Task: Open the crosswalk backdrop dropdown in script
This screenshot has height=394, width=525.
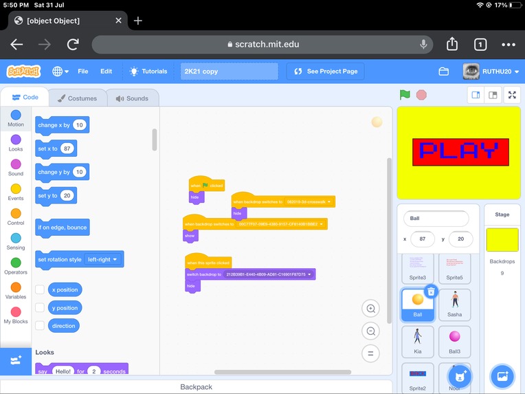Action: pos(309,201)
